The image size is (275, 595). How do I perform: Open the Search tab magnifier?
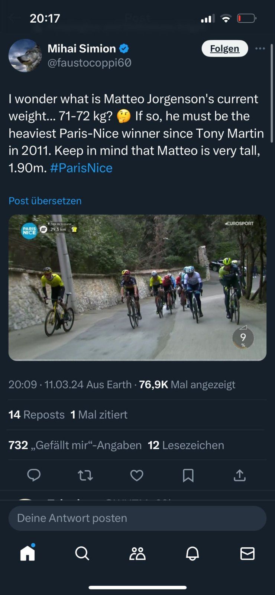pyautogui.click(x=82, y=553)
